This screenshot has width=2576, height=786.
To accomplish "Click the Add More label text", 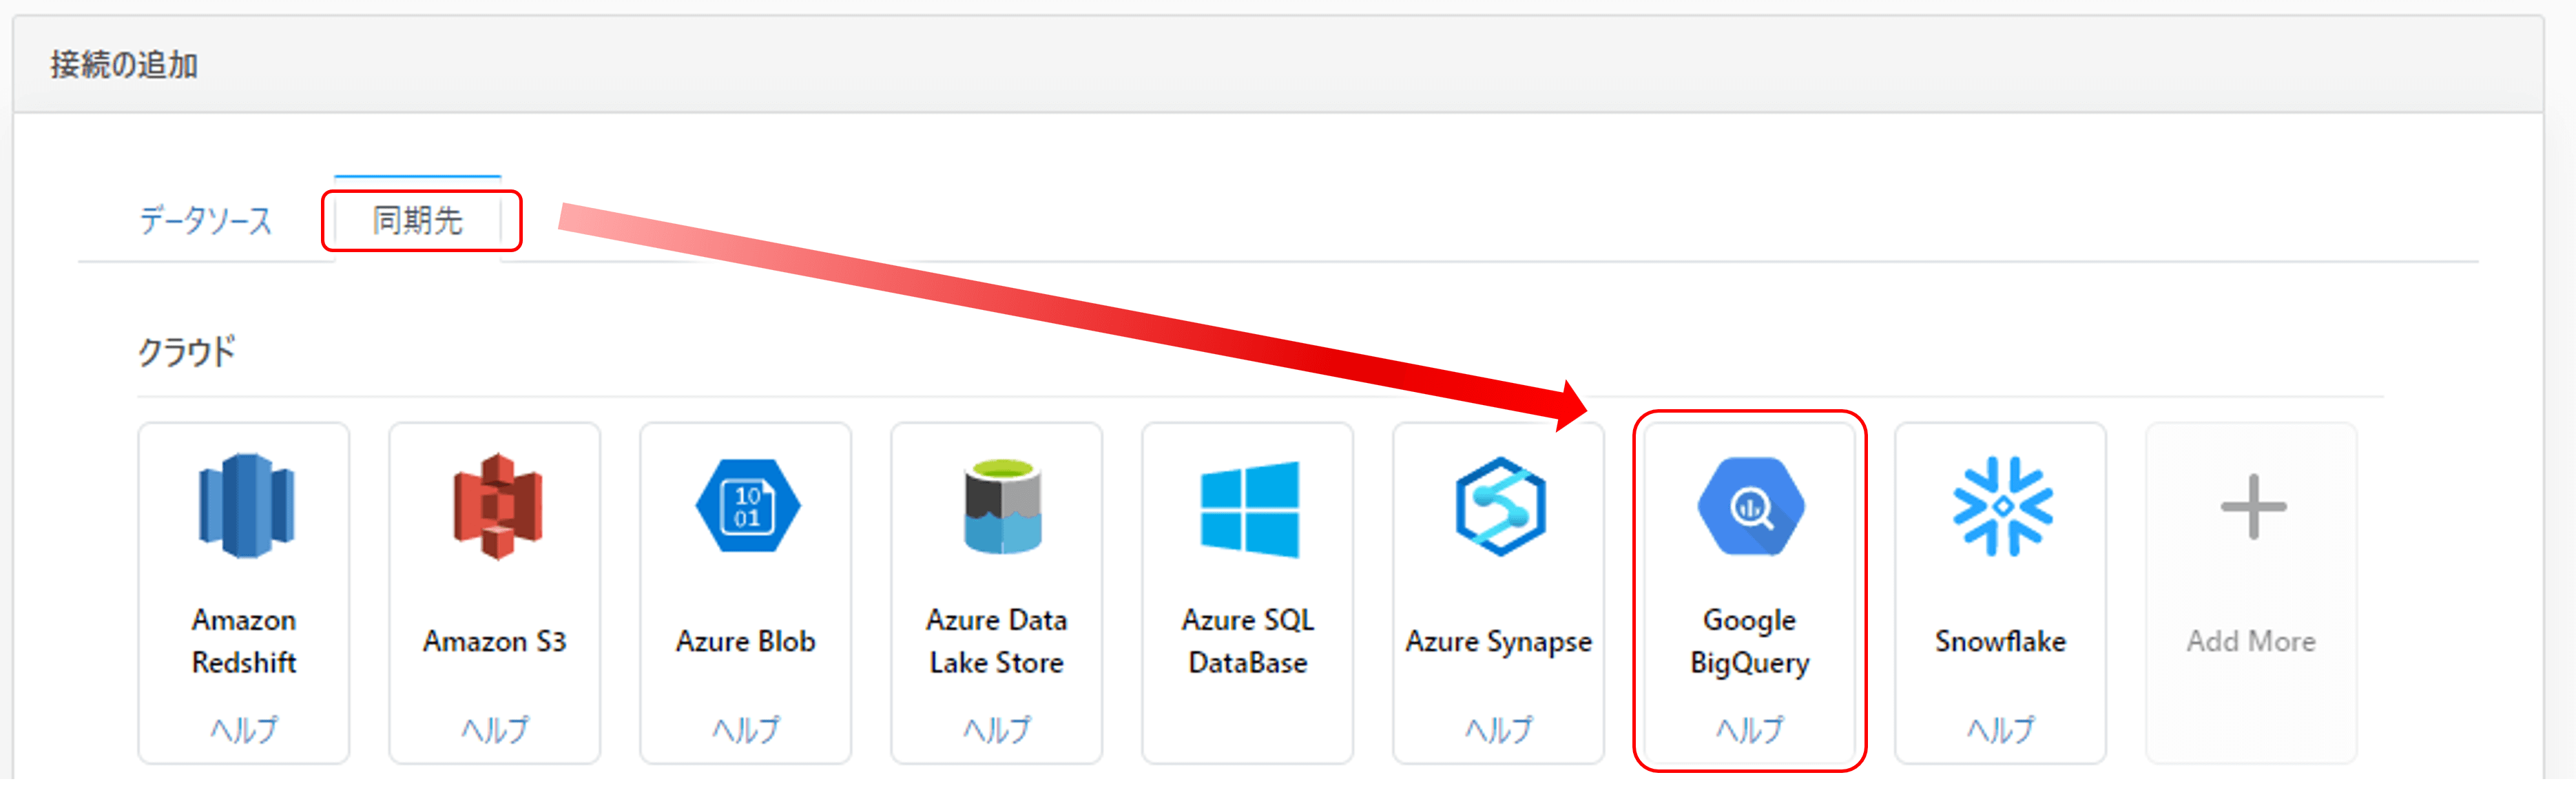I will click(x=2251, y=641).
